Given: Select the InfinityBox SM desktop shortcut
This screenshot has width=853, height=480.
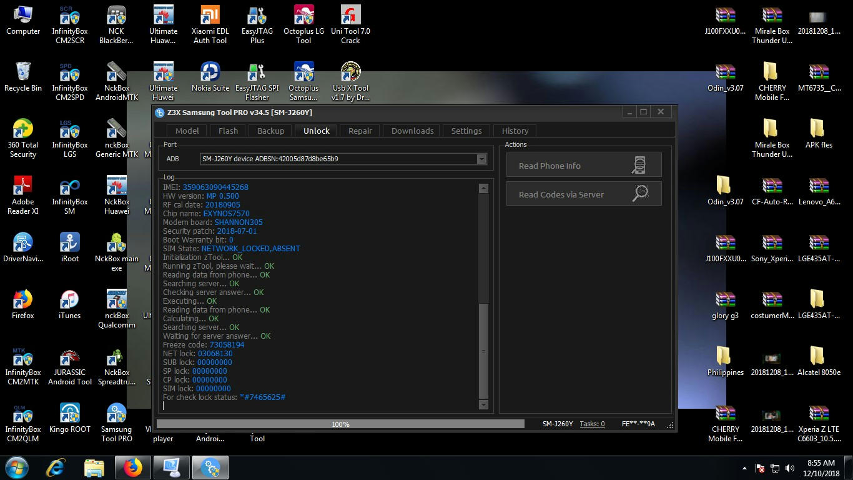Looking at the screenshot, I should [69, 196].
